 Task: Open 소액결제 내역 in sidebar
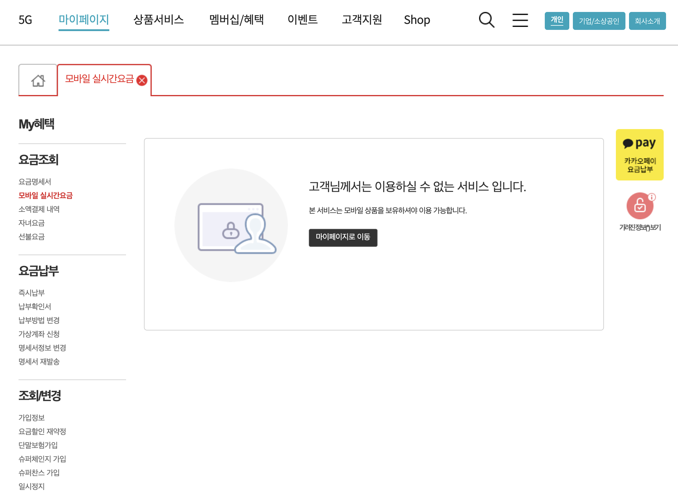[x=39, y=209]
